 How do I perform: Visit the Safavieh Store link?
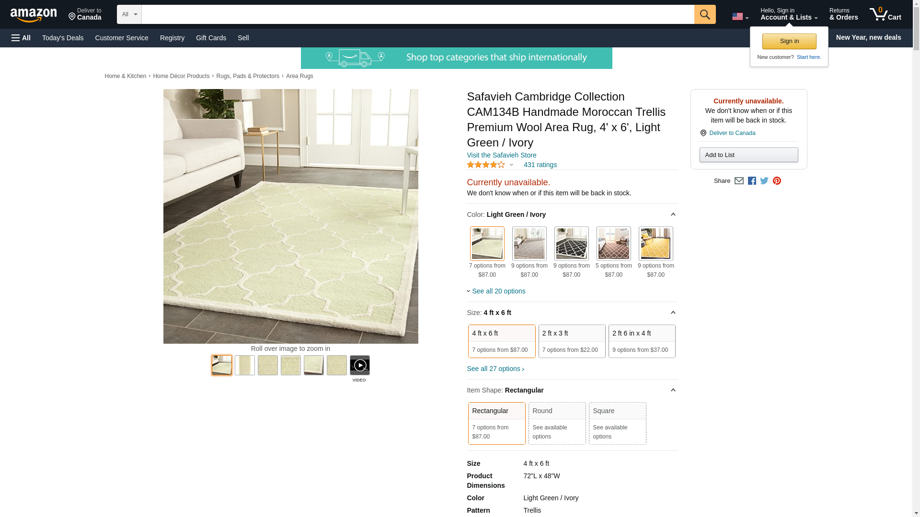501,155
